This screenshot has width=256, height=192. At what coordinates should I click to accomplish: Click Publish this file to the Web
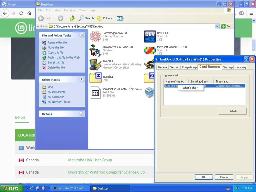pyautogui.click(x=64, y=57)
